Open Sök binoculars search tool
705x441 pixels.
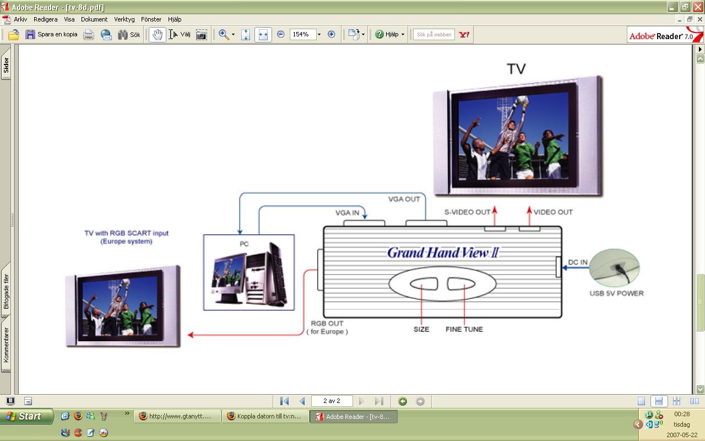pyautogui.click(x=129, y=35)
